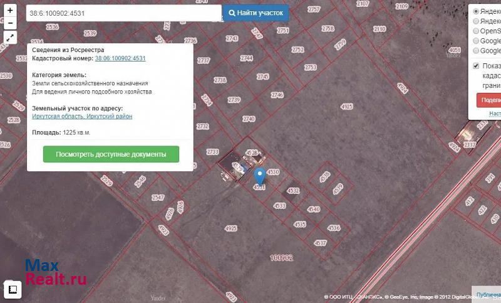Click the magnifier icon in search button
Image resolution: width=501 pixels, height=303 pixels.
pyautogui.click(x=232, y=13)
